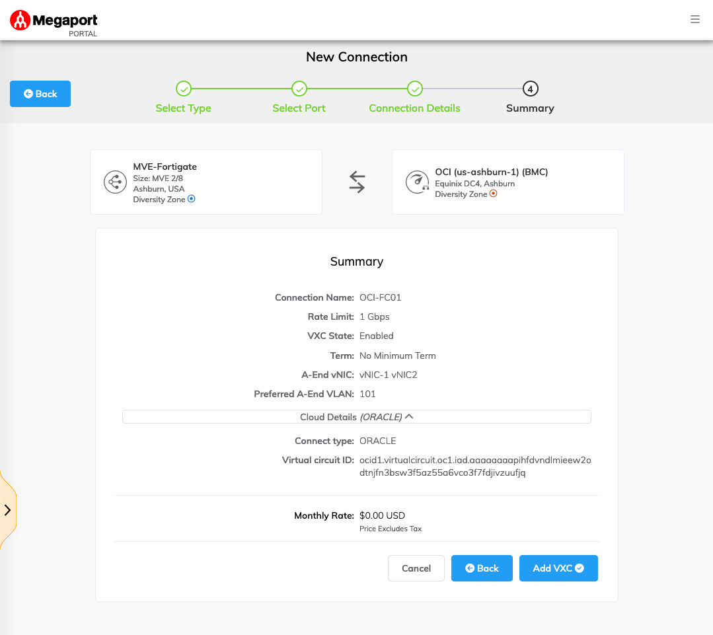This screenshot has width=713, height=635.
Task: Click preferred A-End VLAN value 101
Action: [x=367, y=394]
